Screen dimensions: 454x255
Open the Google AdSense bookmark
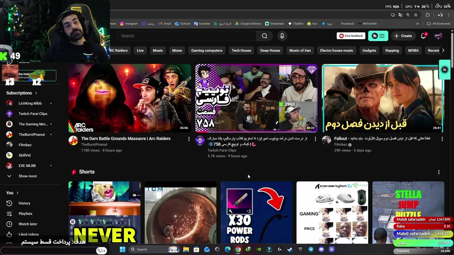[248, 24]
